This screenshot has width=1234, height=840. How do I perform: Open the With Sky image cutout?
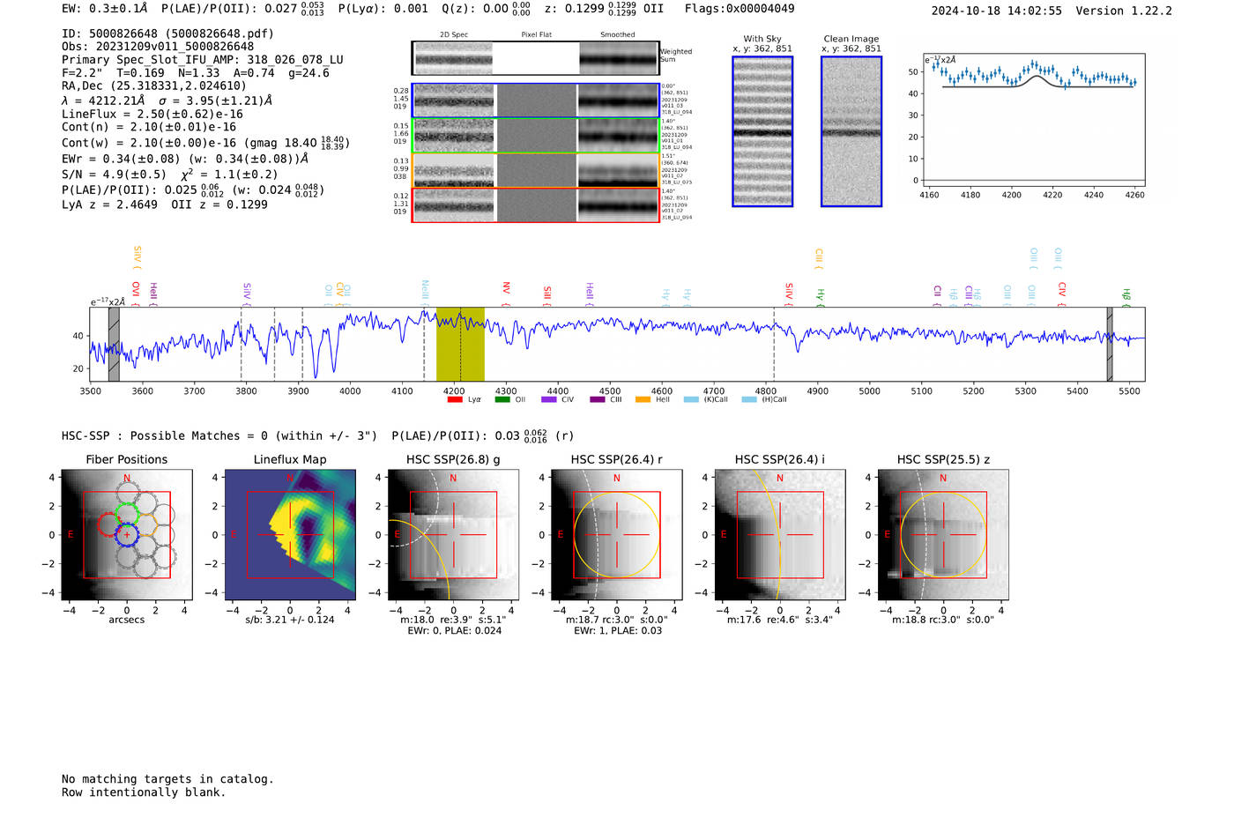(x=762, y=131)
